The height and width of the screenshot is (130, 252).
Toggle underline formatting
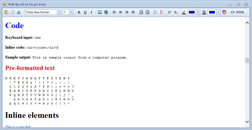[85, 12]
